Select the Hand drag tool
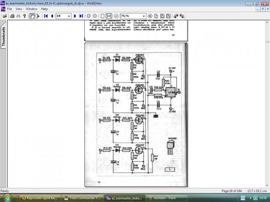Screen dimensions: 270x202 tap(32, 16)
